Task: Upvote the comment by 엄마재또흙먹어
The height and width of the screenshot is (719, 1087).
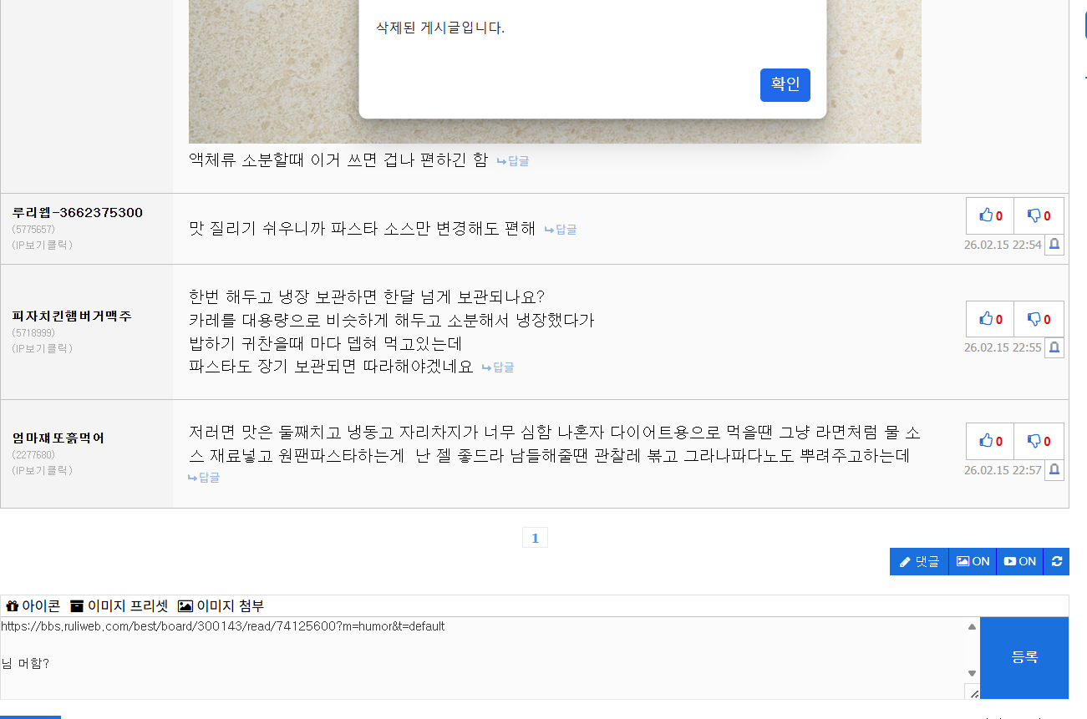Action: coord(990,441)
